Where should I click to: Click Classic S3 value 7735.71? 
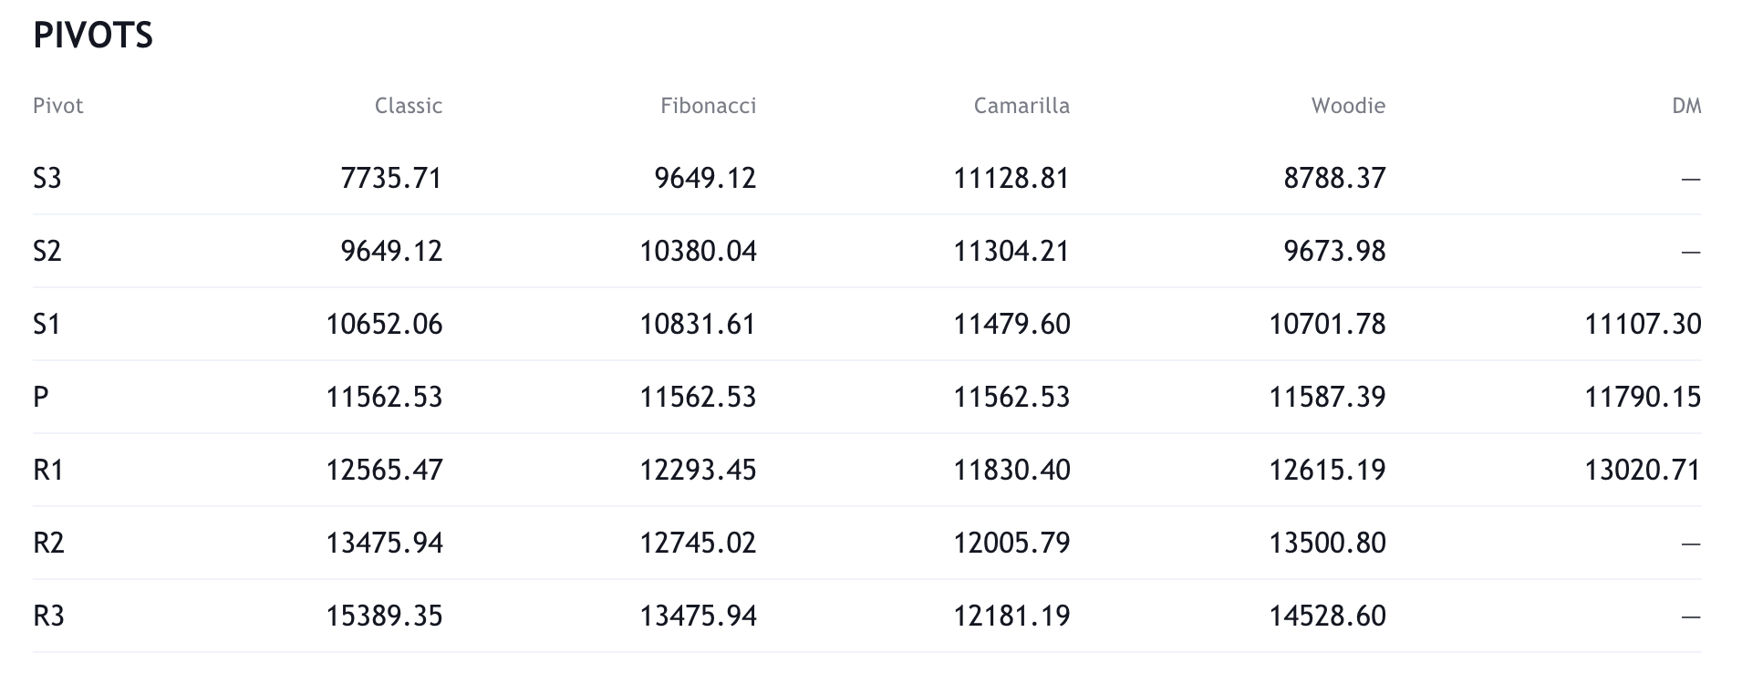391,178
